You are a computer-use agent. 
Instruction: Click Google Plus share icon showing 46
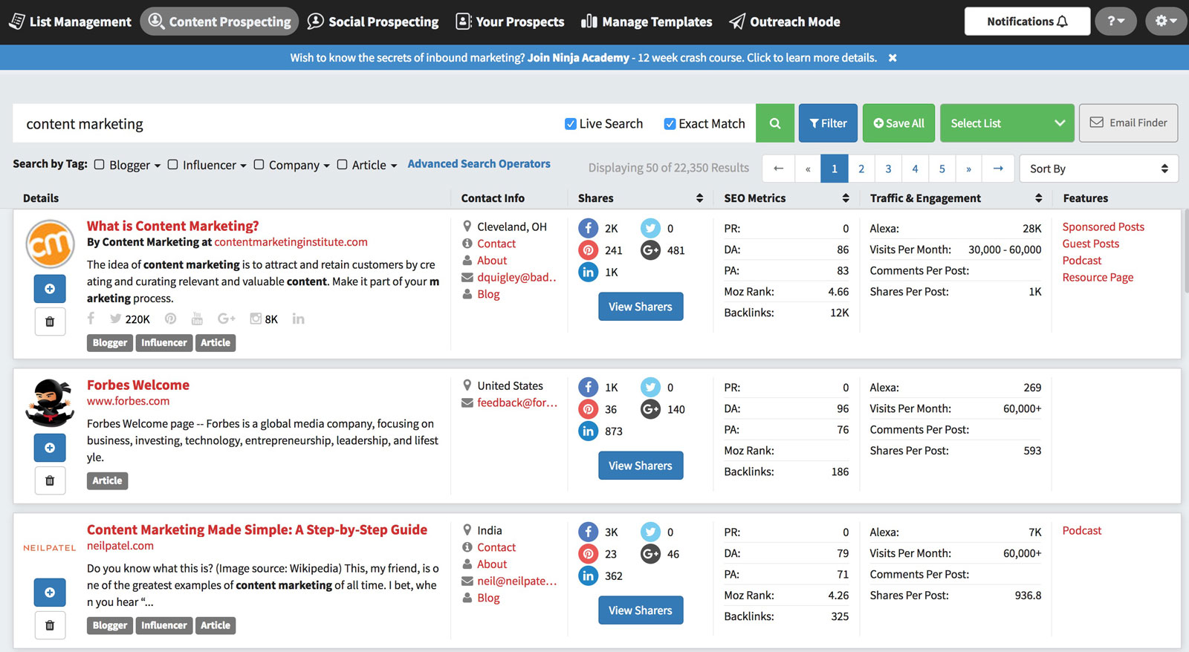[x=650, y=554]
